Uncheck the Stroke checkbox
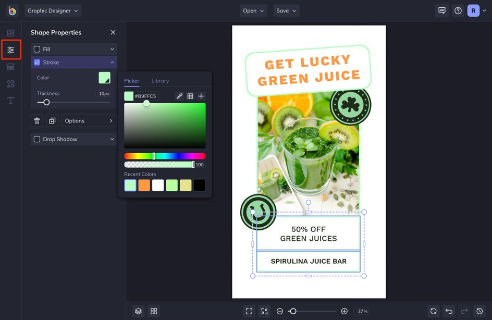492x320 pixels. (x=37, y=62)
